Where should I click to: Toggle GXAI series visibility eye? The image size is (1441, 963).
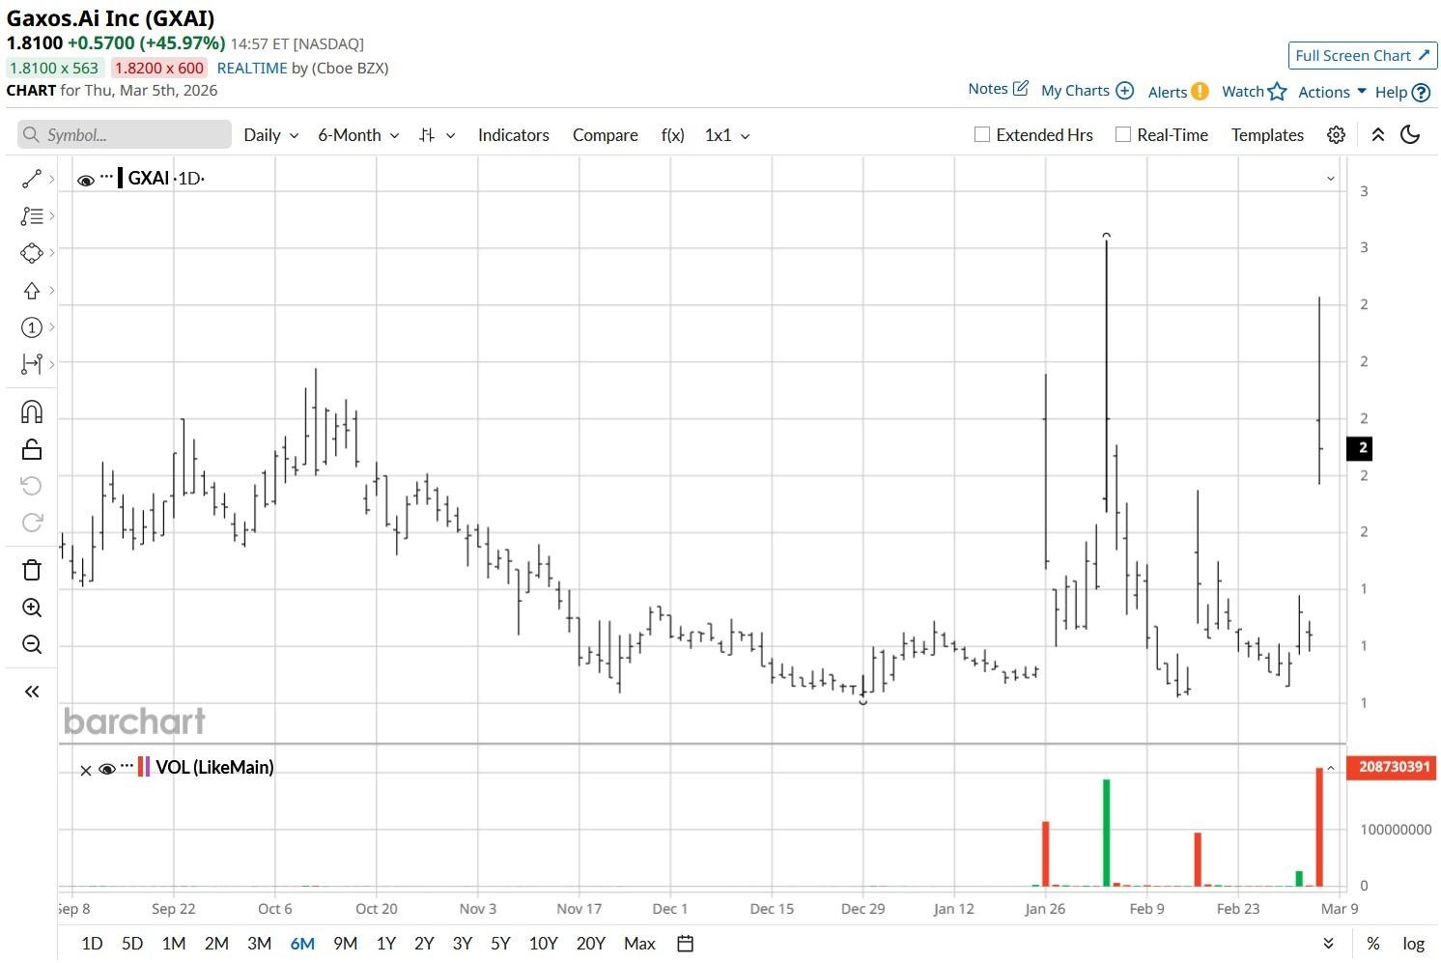85,180
